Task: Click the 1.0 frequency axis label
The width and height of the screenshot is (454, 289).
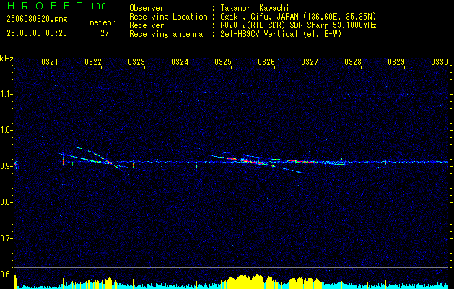Action: click(x=6, y=130)
